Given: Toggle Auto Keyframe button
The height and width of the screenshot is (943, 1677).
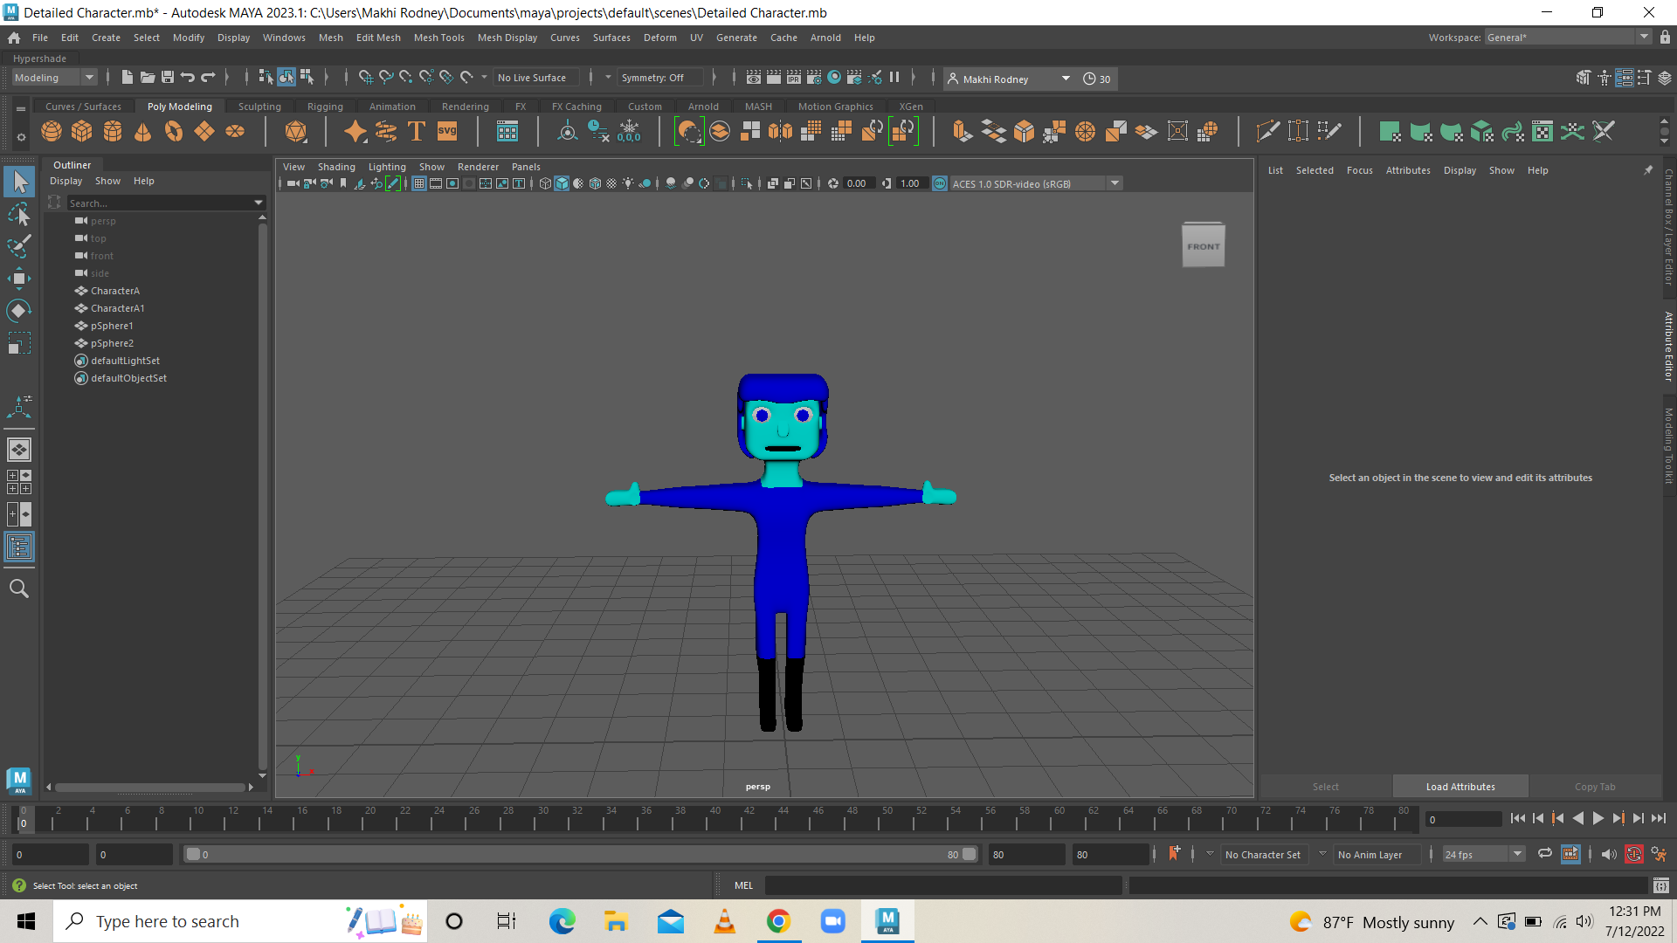Looking at the screenshot, I should [1634, 854].
